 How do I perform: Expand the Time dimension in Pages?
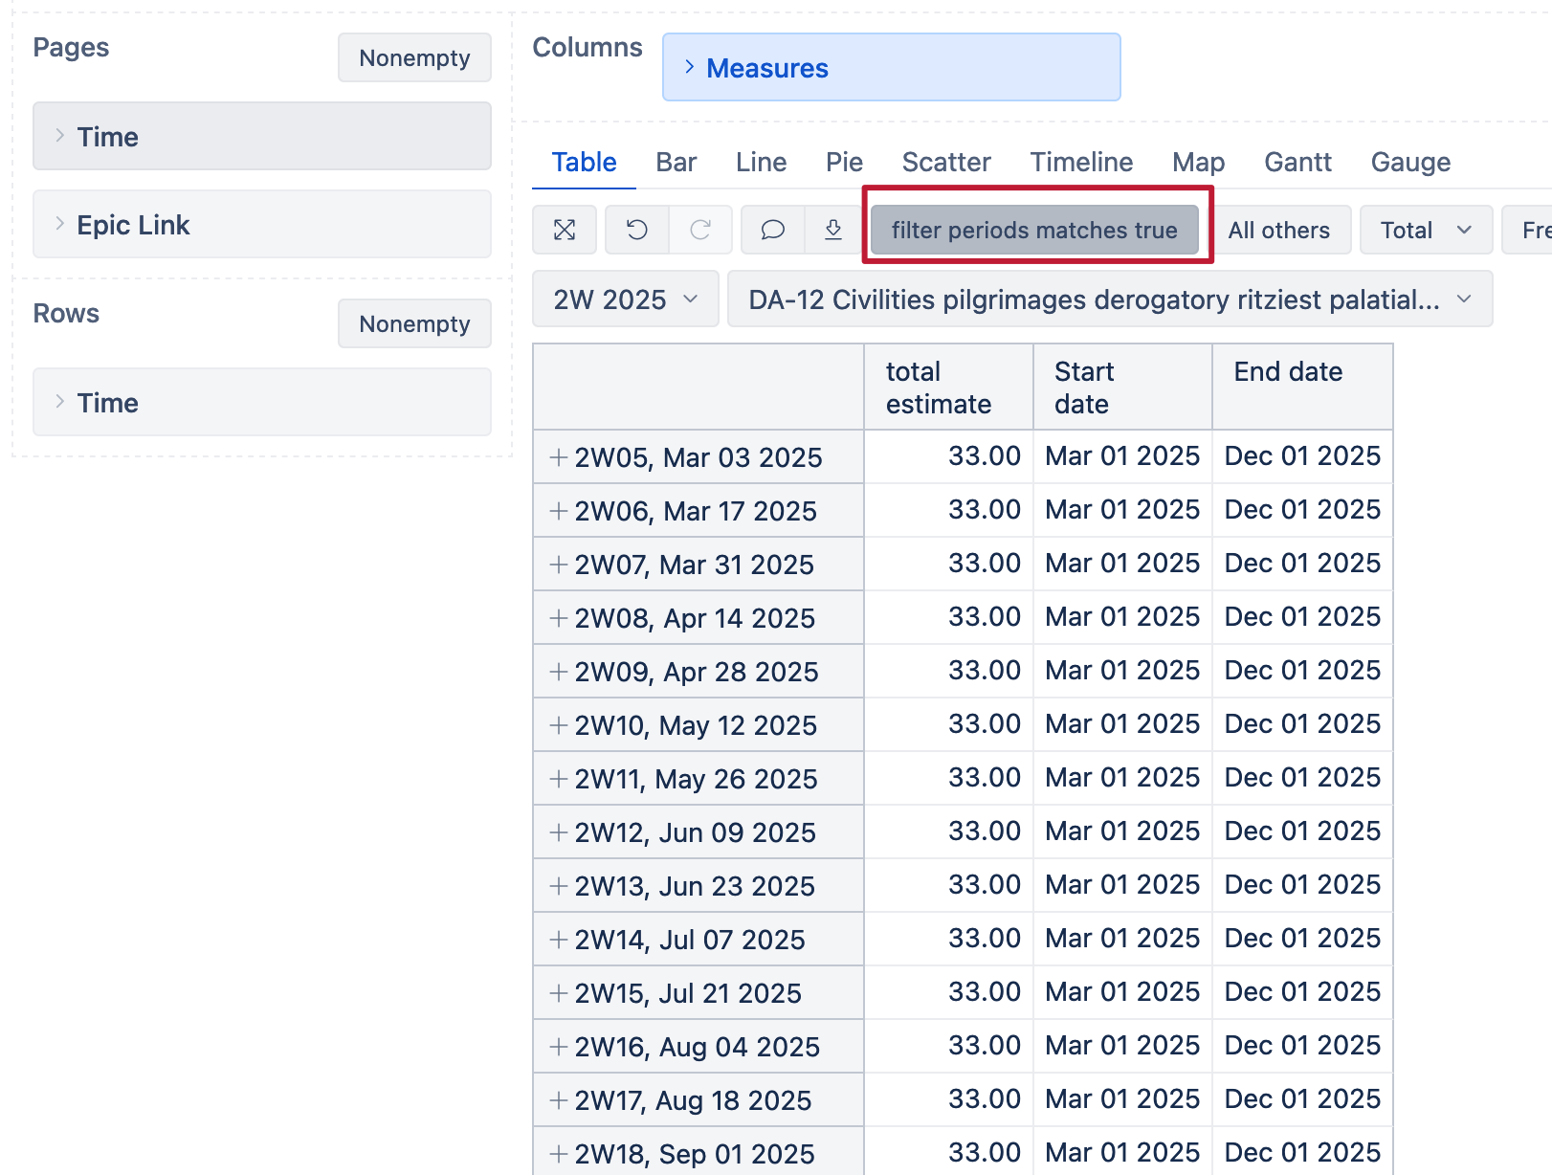59,136
